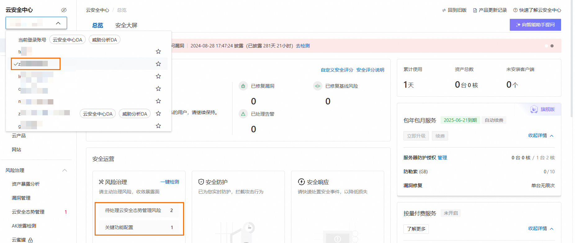Image resolution: width=575 pixels, height=243 pixels.
Task: Select the 云安全中心DA filter tag at top
Action: (x=67, y=40)
